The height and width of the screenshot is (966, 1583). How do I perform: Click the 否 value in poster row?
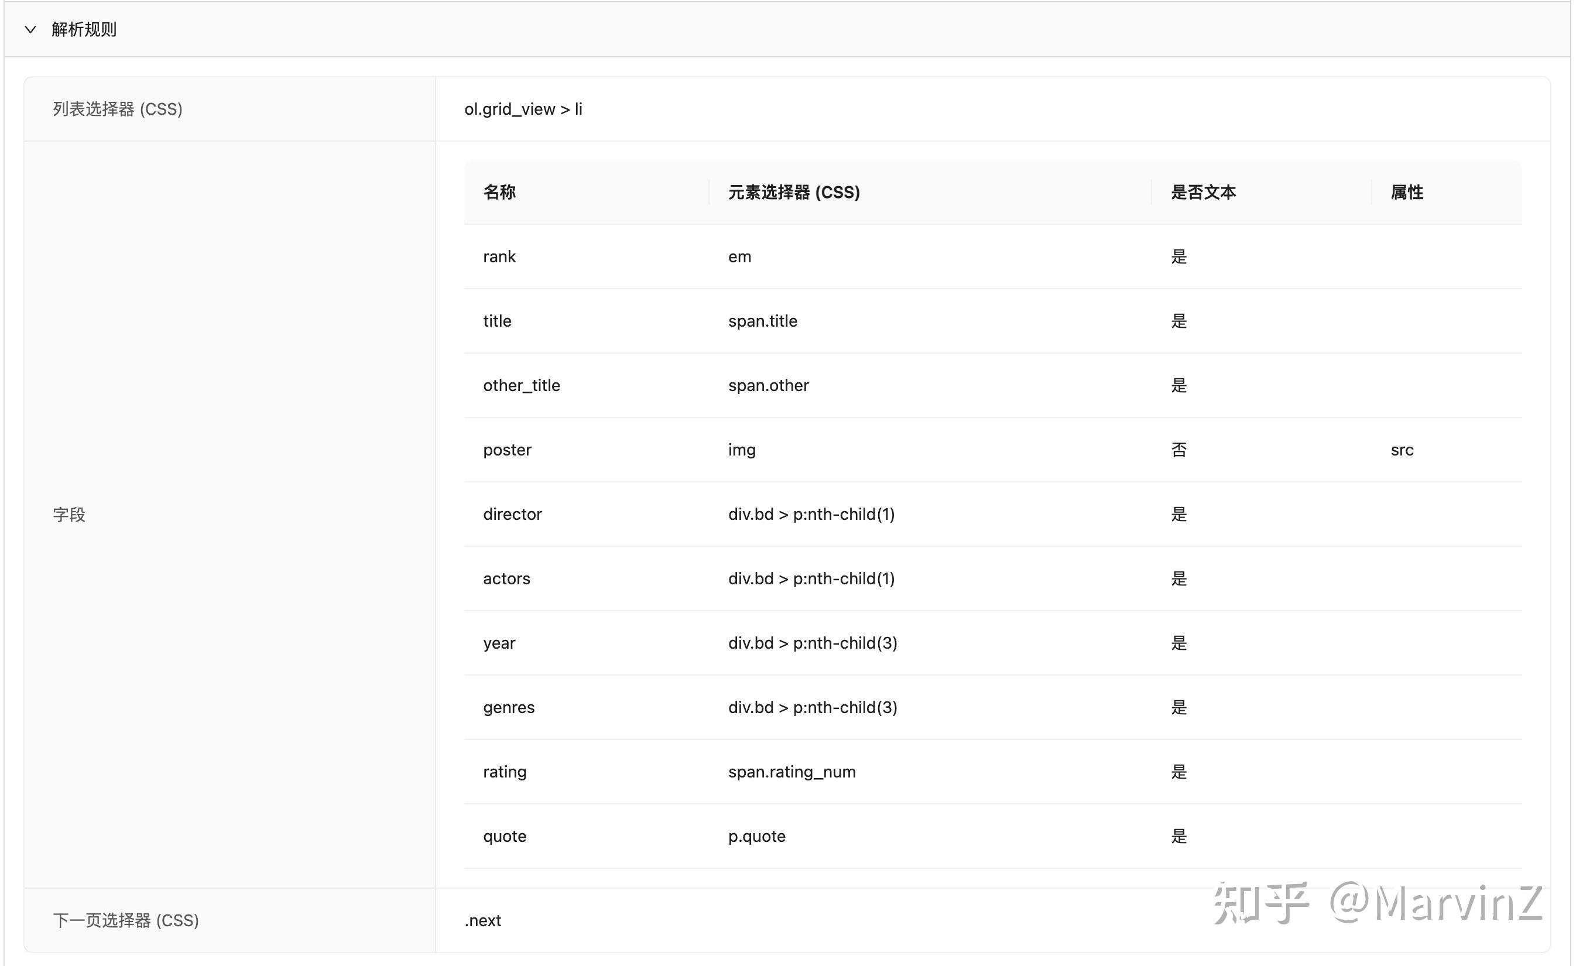click(1179, 450)
